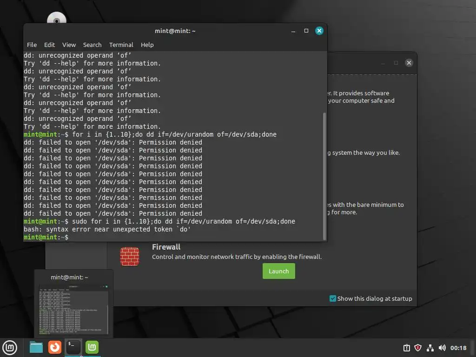Open network connections tray icon

[x=430, y=348]
